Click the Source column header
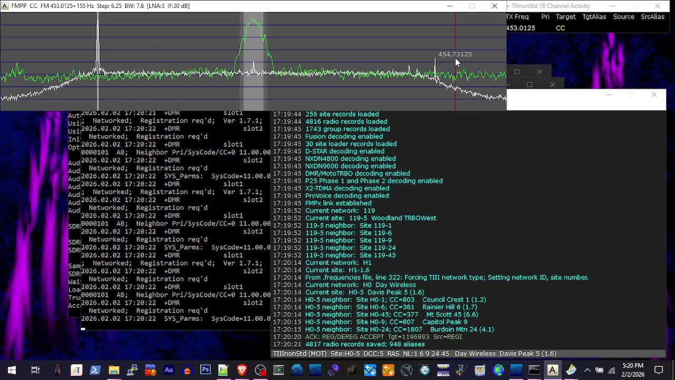This screenshot has height=380, width=675. [x=623, y=17]
